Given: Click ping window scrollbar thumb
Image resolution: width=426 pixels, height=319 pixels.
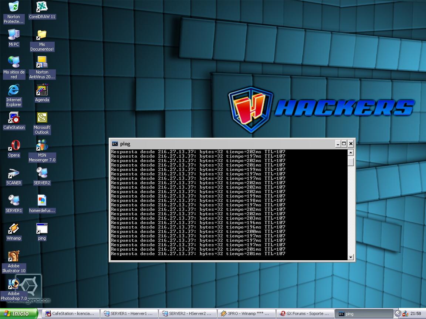Looking at the screenshot, I should click(351, 162).
